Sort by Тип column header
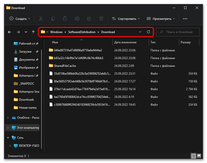This screenshot has width=207, height=163. tap(153, 42)
